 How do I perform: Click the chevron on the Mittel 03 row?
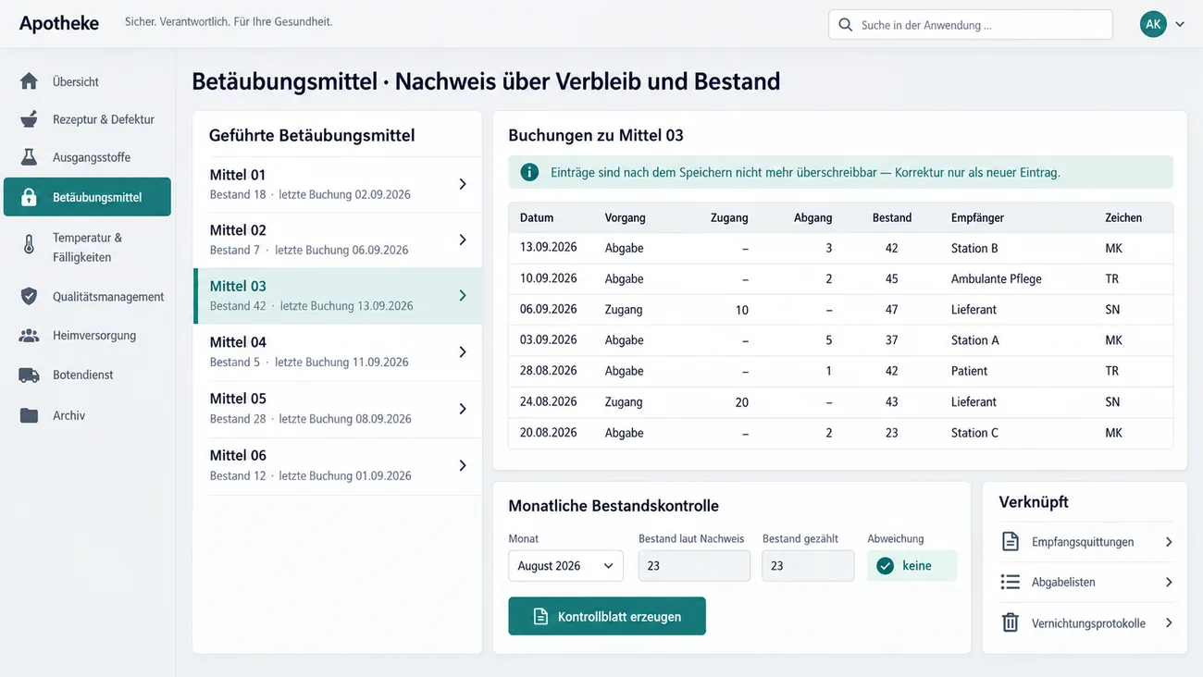463,296
